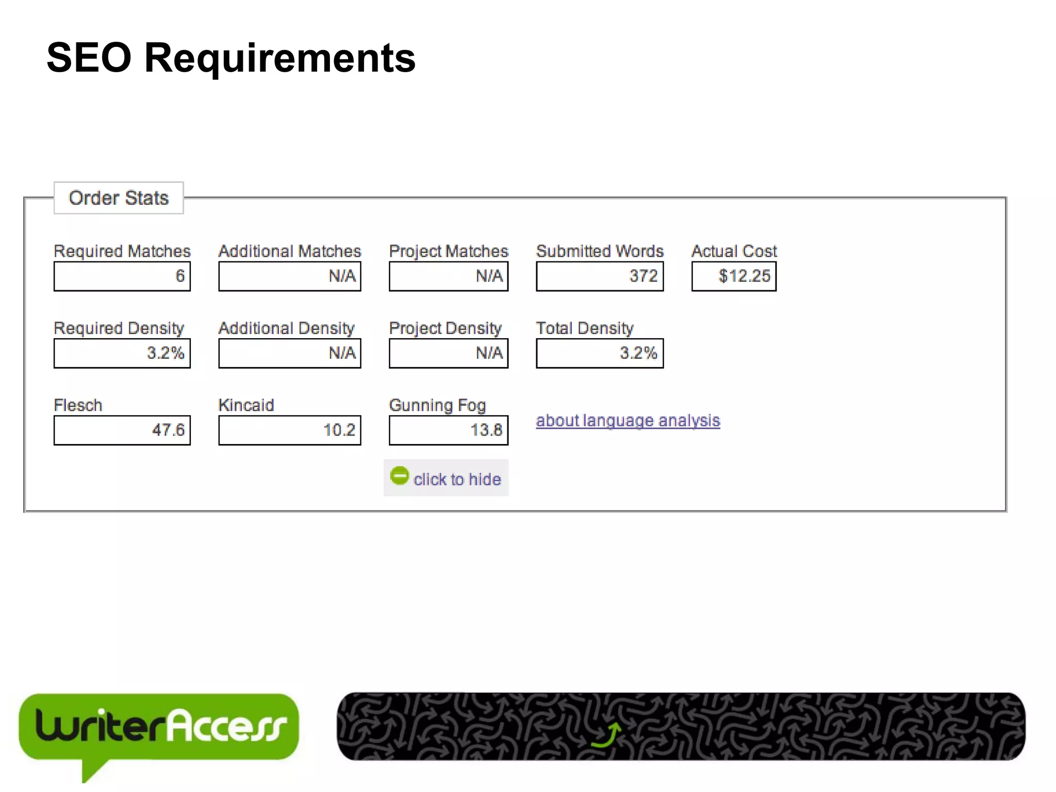
Task: Click the Additional Density field
Action: click(289, 353)
